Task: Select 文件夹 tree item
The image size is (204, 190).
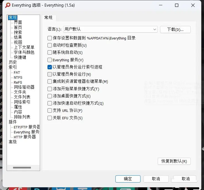Action: pos(20,92)
